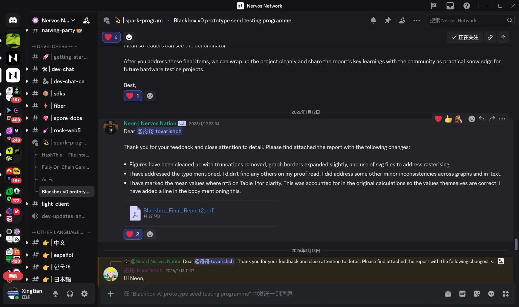Image resolution: width=519 pixels, height=307 pixels.
Task: Deafen with headphones icon
Action: tap(70, 294)
